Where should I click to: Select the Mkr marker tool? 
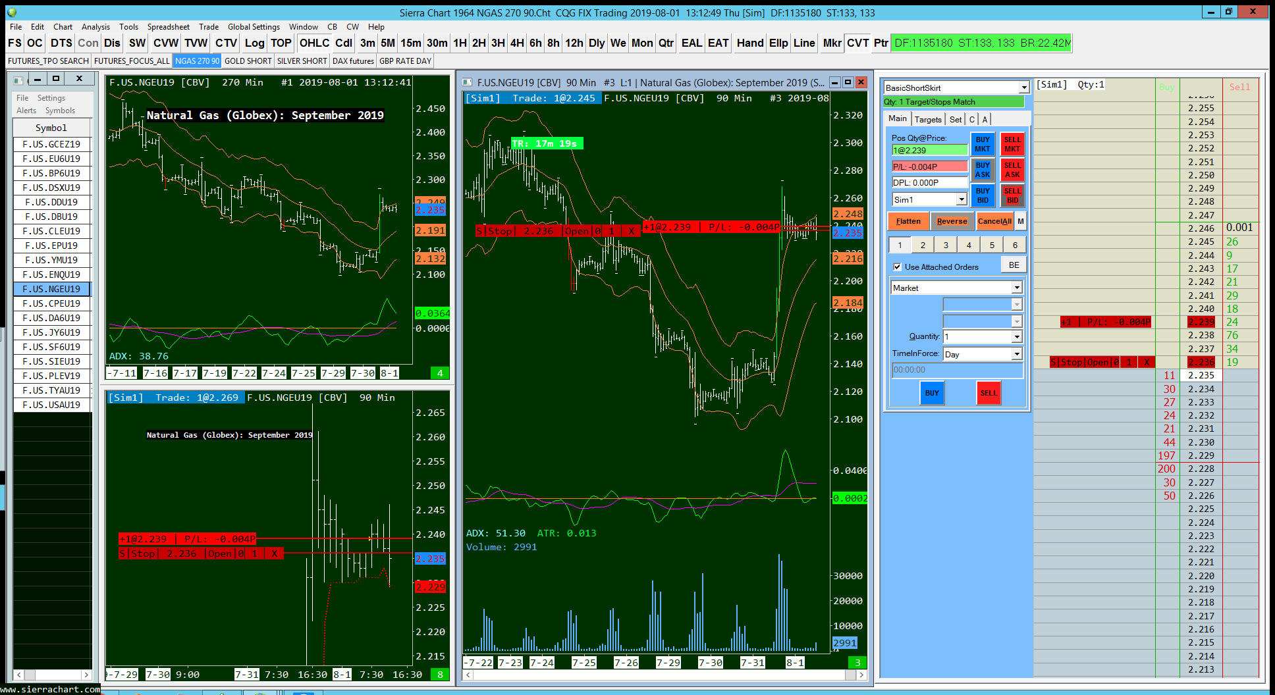pos(832,43)
